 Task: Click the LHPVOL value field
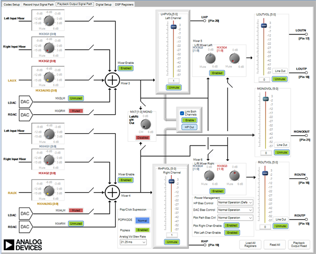173,81
